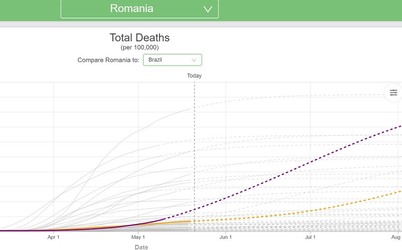
Task: Click the chevron in the Romania selector
Action: [x=207, y=9]
